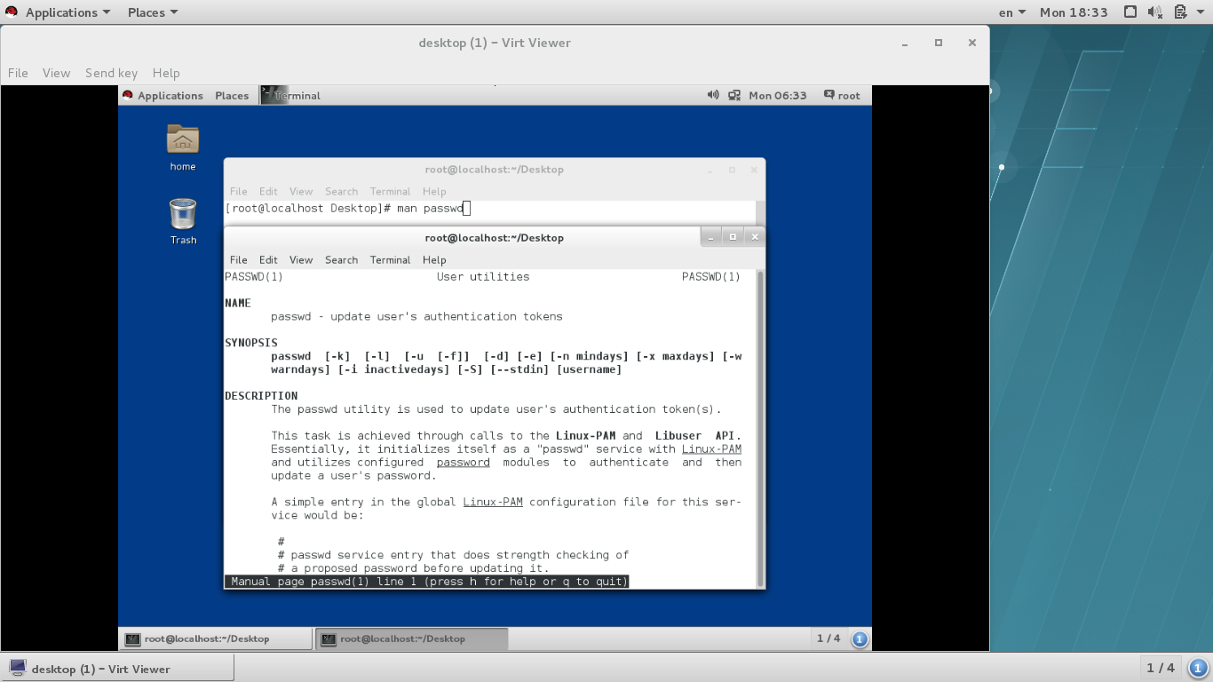The image size is (1213, 682).
Task: Open Search menu in front terminal
Action: 341,259
